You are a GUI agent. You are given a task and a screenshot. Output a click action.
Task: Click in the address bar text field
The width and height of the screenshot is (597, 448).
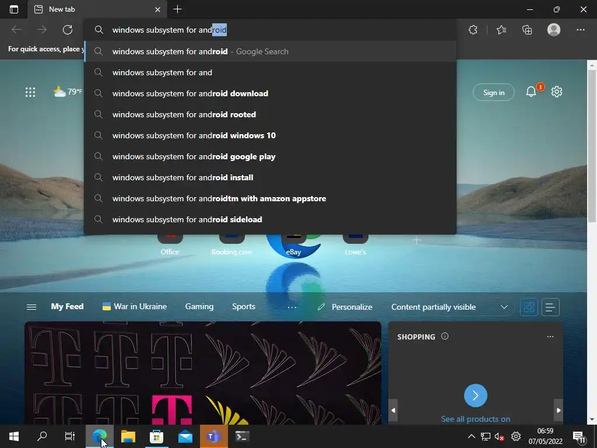271,30
